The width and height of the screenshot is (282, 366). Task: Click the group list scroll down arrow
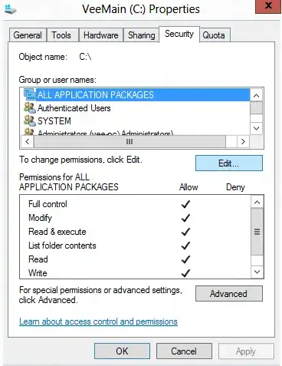click(x=256, y=128)
